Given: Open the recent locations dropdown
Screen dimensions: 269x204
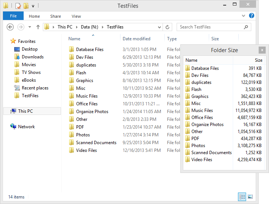Looking at the screenshot, I should point(30,27).
